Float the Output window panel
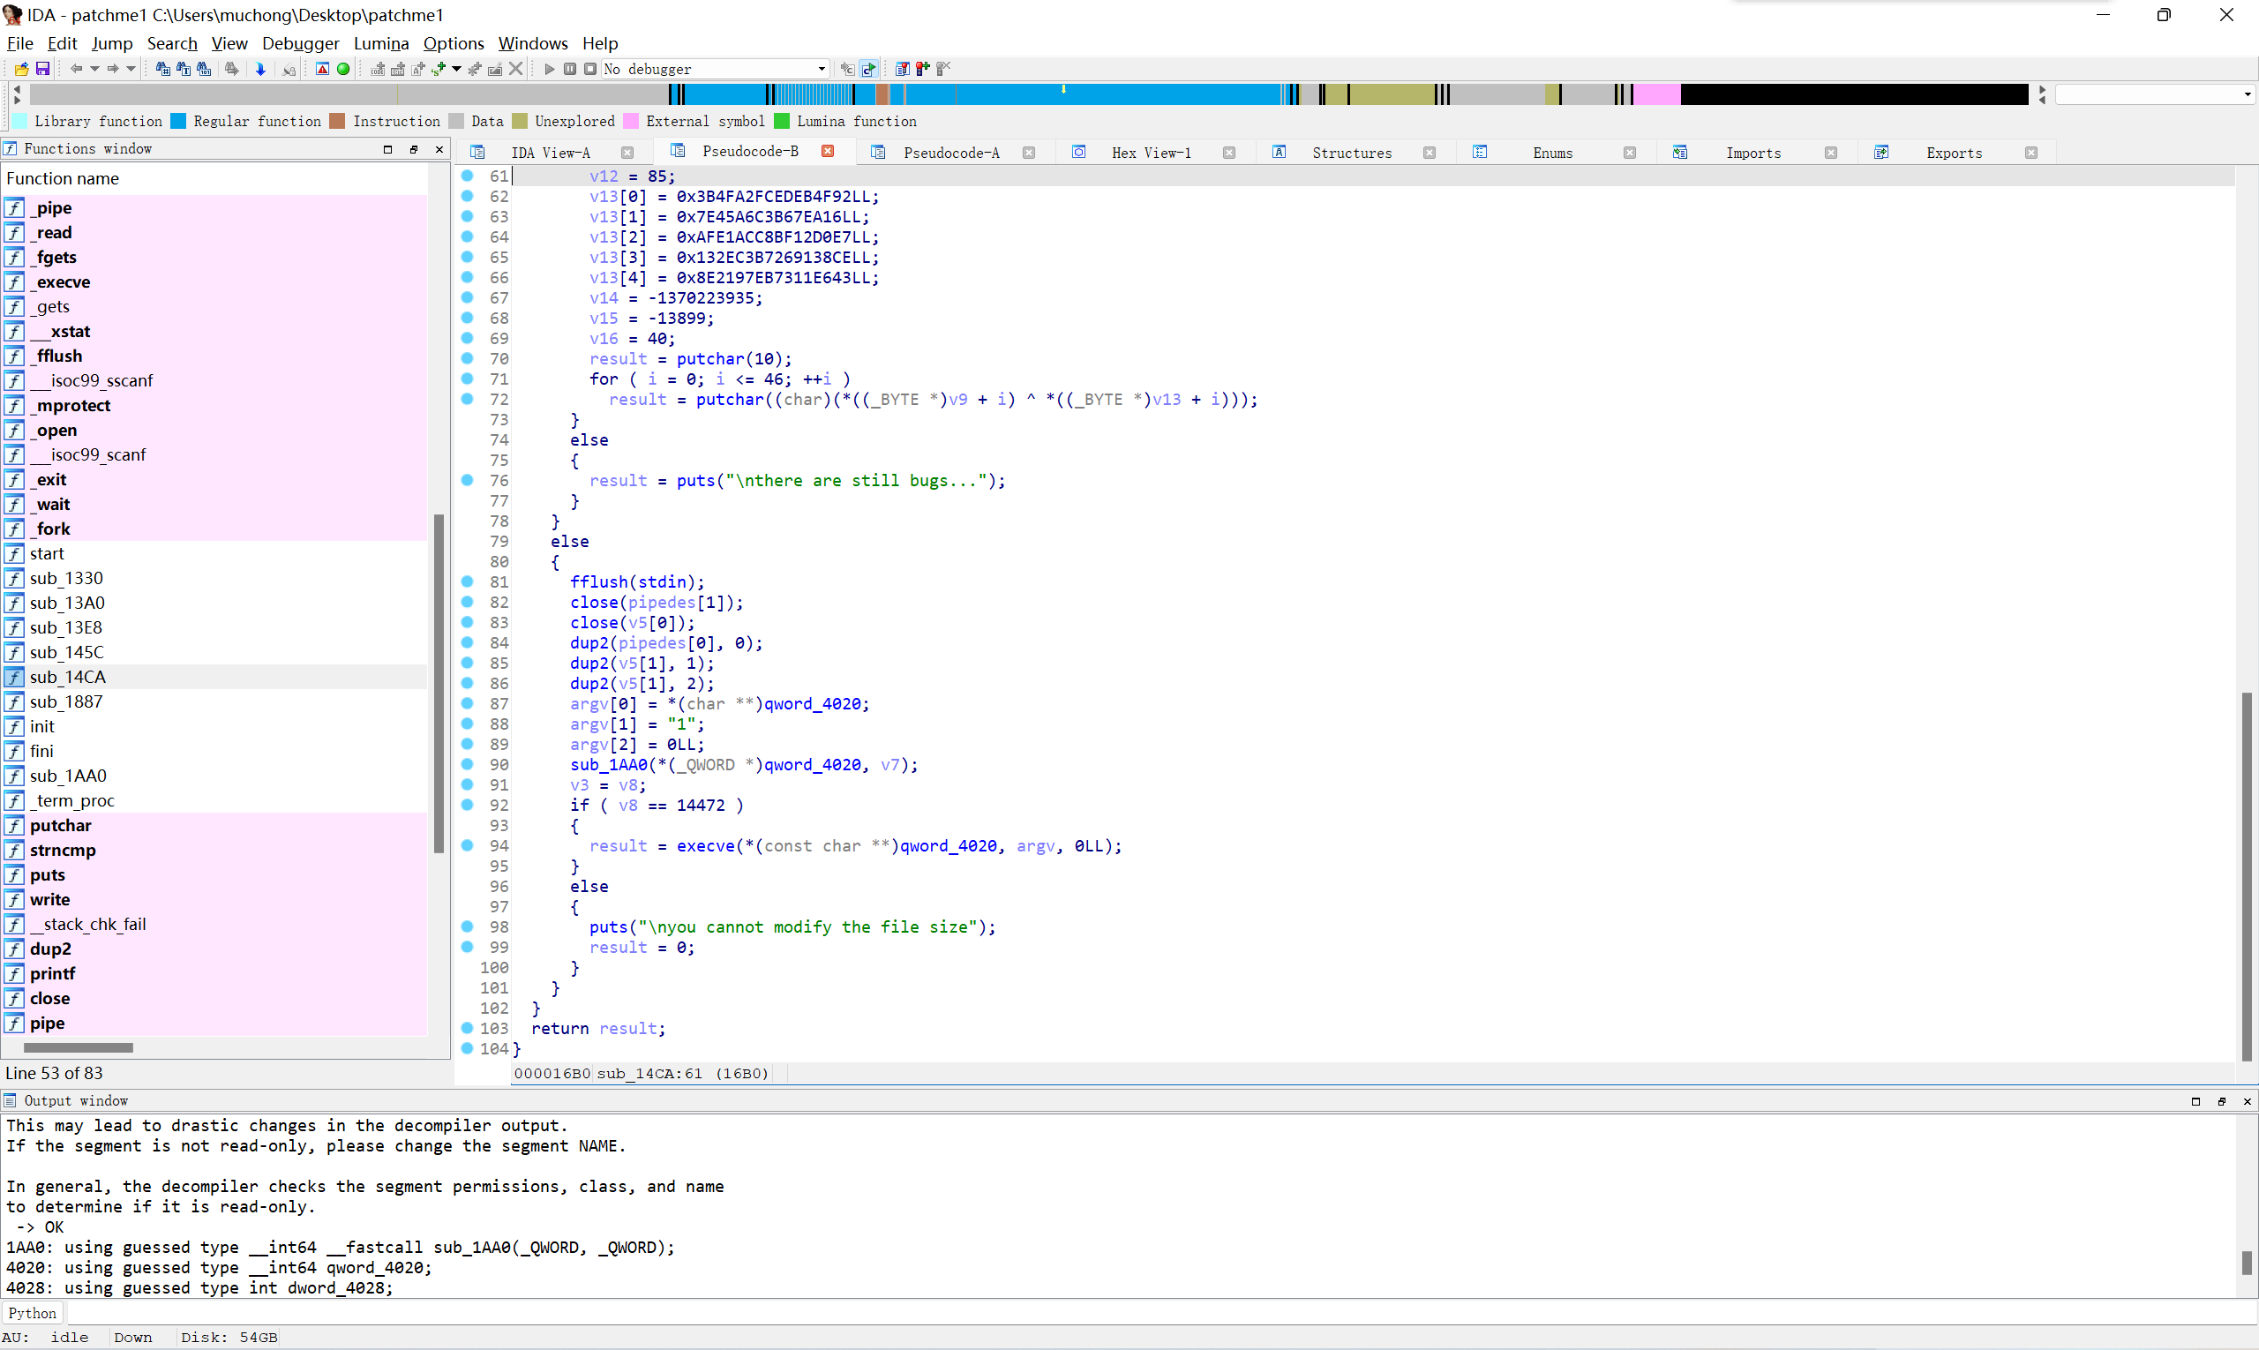Image resolution: width=2259 pixels, height=1350 pixels. click(2221, 1101)
